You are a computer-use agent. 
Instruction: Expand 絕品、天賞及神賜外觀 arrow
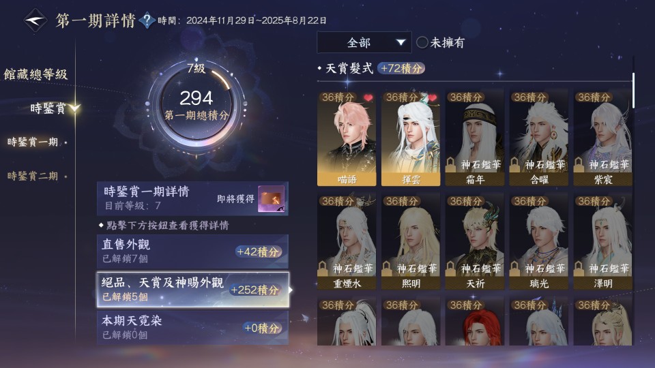[x=291, y=290]
